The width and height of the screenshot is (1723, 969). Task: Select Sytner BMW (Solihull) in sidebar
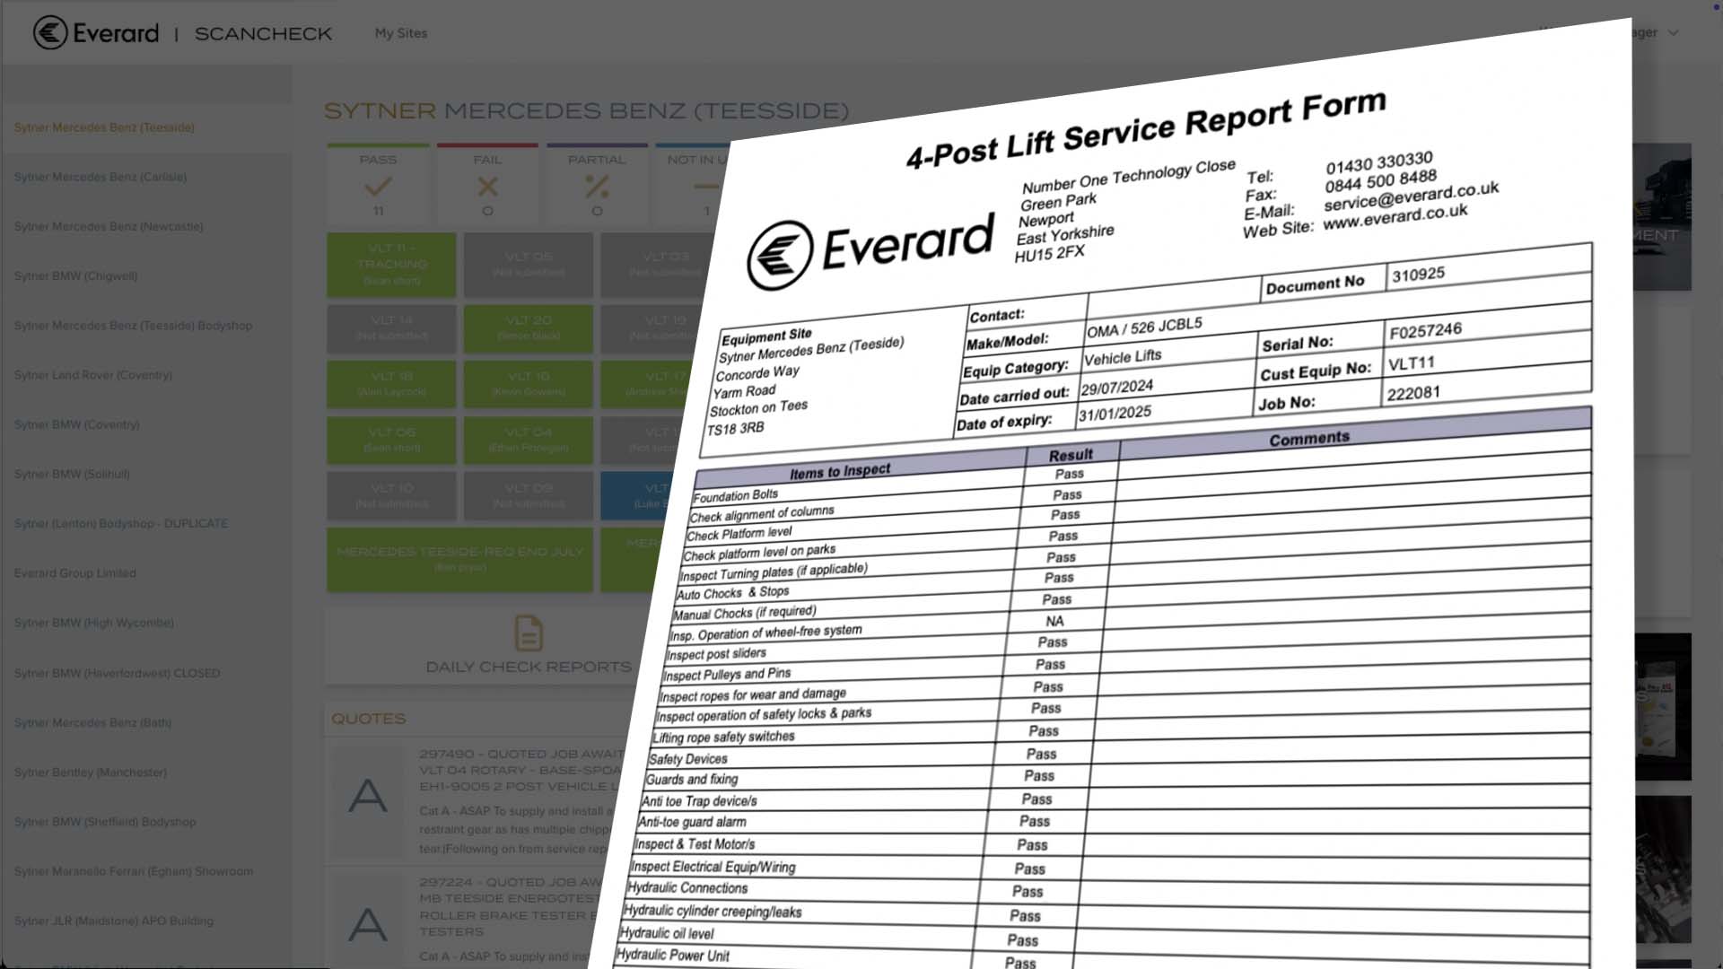click(72, 474)
